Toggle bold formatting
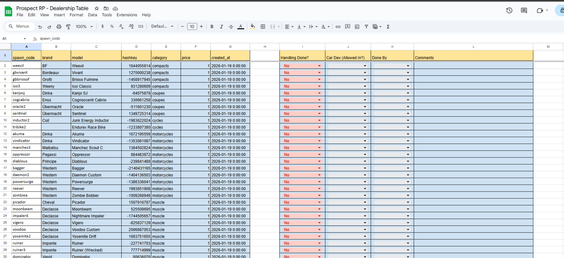Image resolution: width=564 pixels, height=258 pixels. (212, 27)
